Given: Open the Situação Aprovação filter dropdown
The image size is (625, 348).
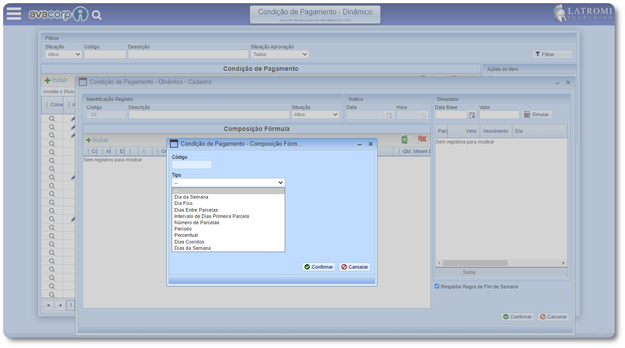Looking at the screenshot, I should (x=280, y=54).
